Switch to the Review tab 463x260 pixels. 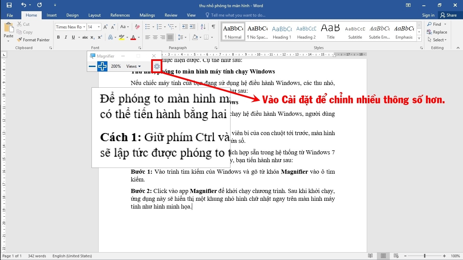tap(171, 15)
